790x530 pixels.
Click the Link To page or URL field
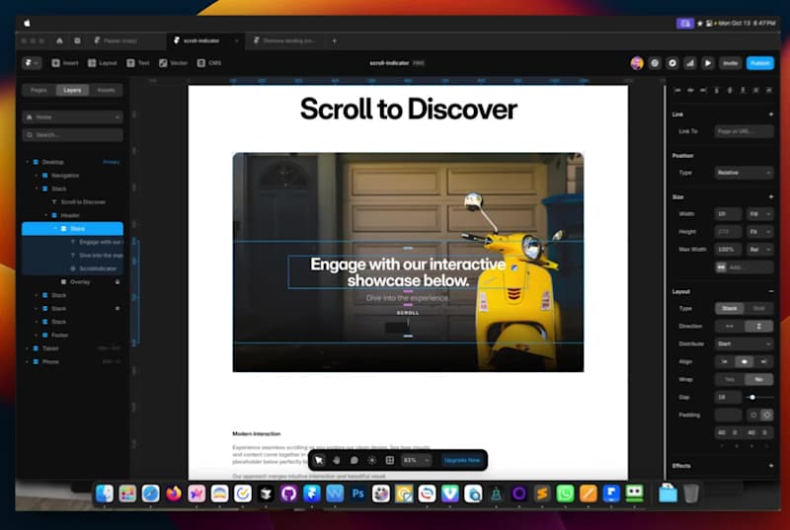coord(744,131)
